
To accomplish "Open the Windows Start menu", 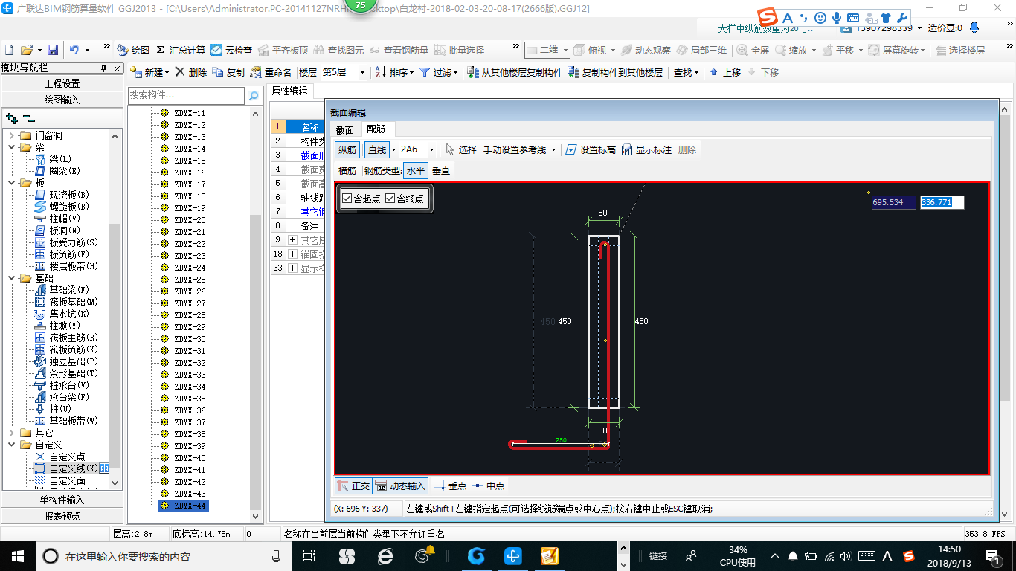I will 16,555.
